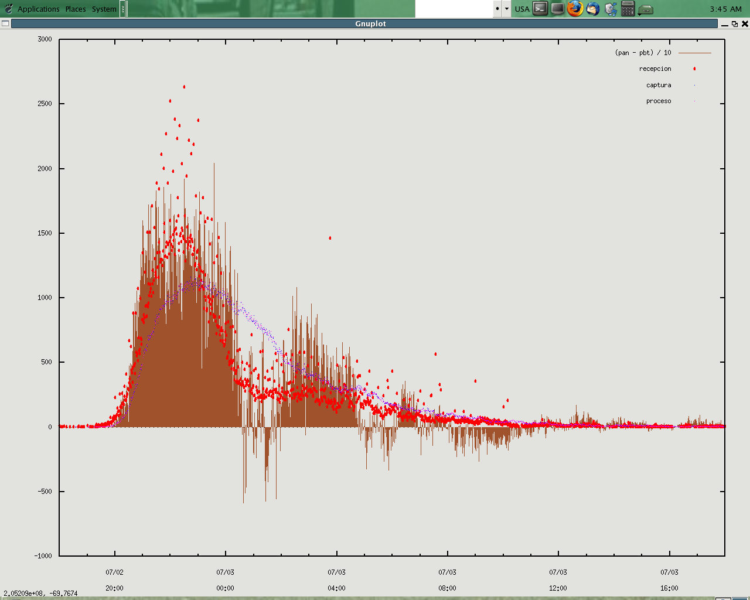
Task: Open the Places menu
Action: pyautogui.click(x=76, y=9)
